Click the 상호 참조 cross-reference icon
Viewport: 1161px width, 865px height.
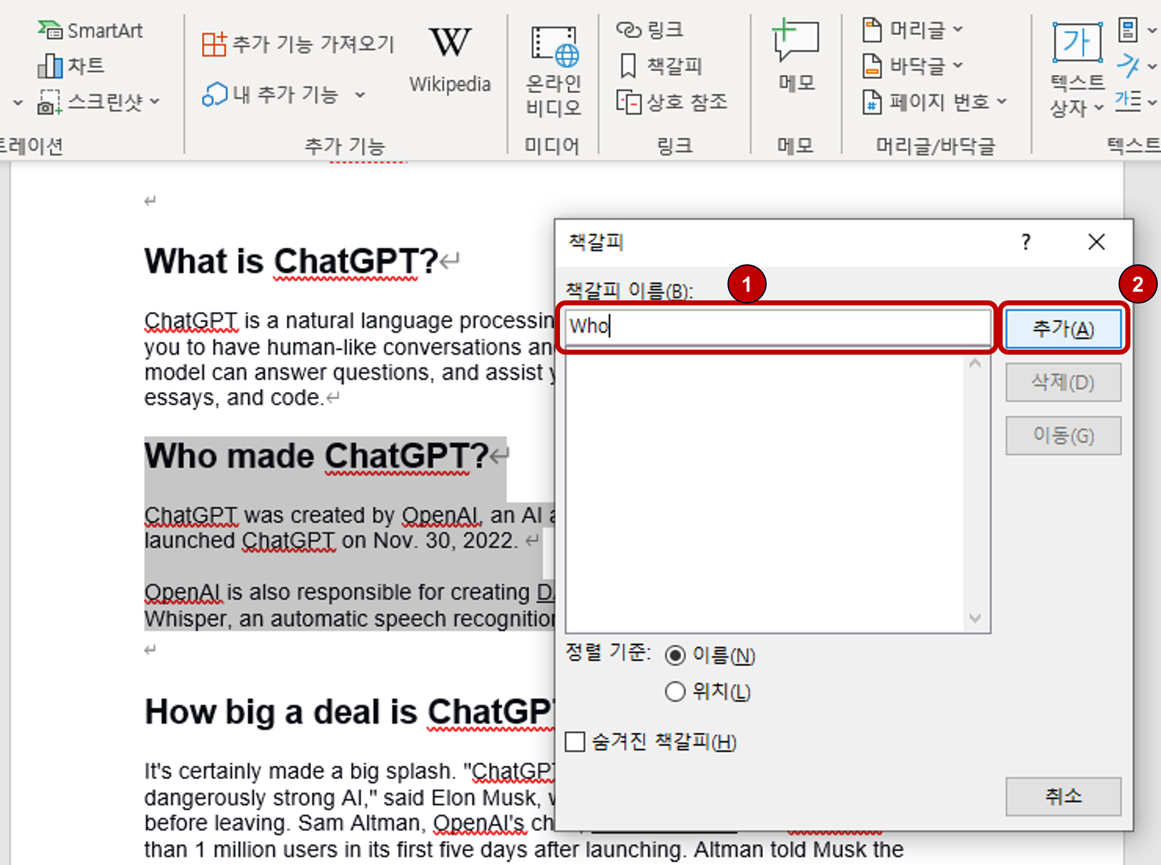click(x=628, y=102)
